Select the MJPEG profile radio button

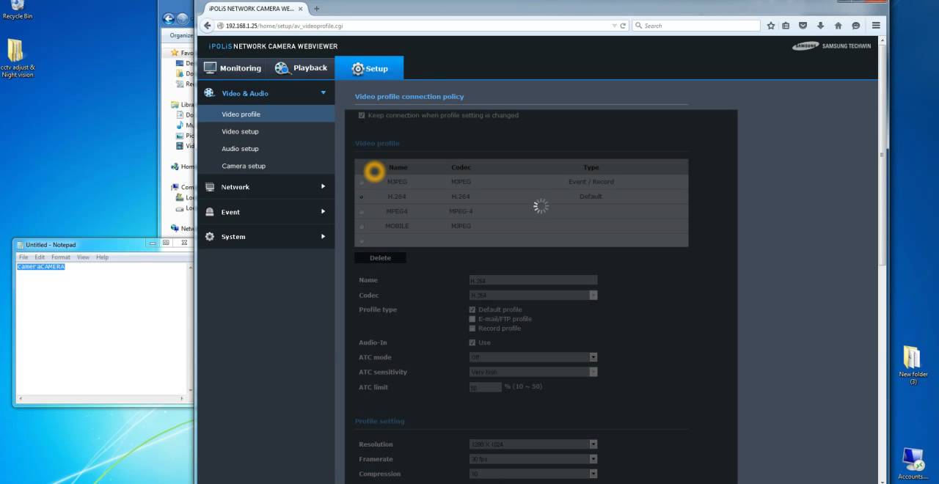point(362,183)
